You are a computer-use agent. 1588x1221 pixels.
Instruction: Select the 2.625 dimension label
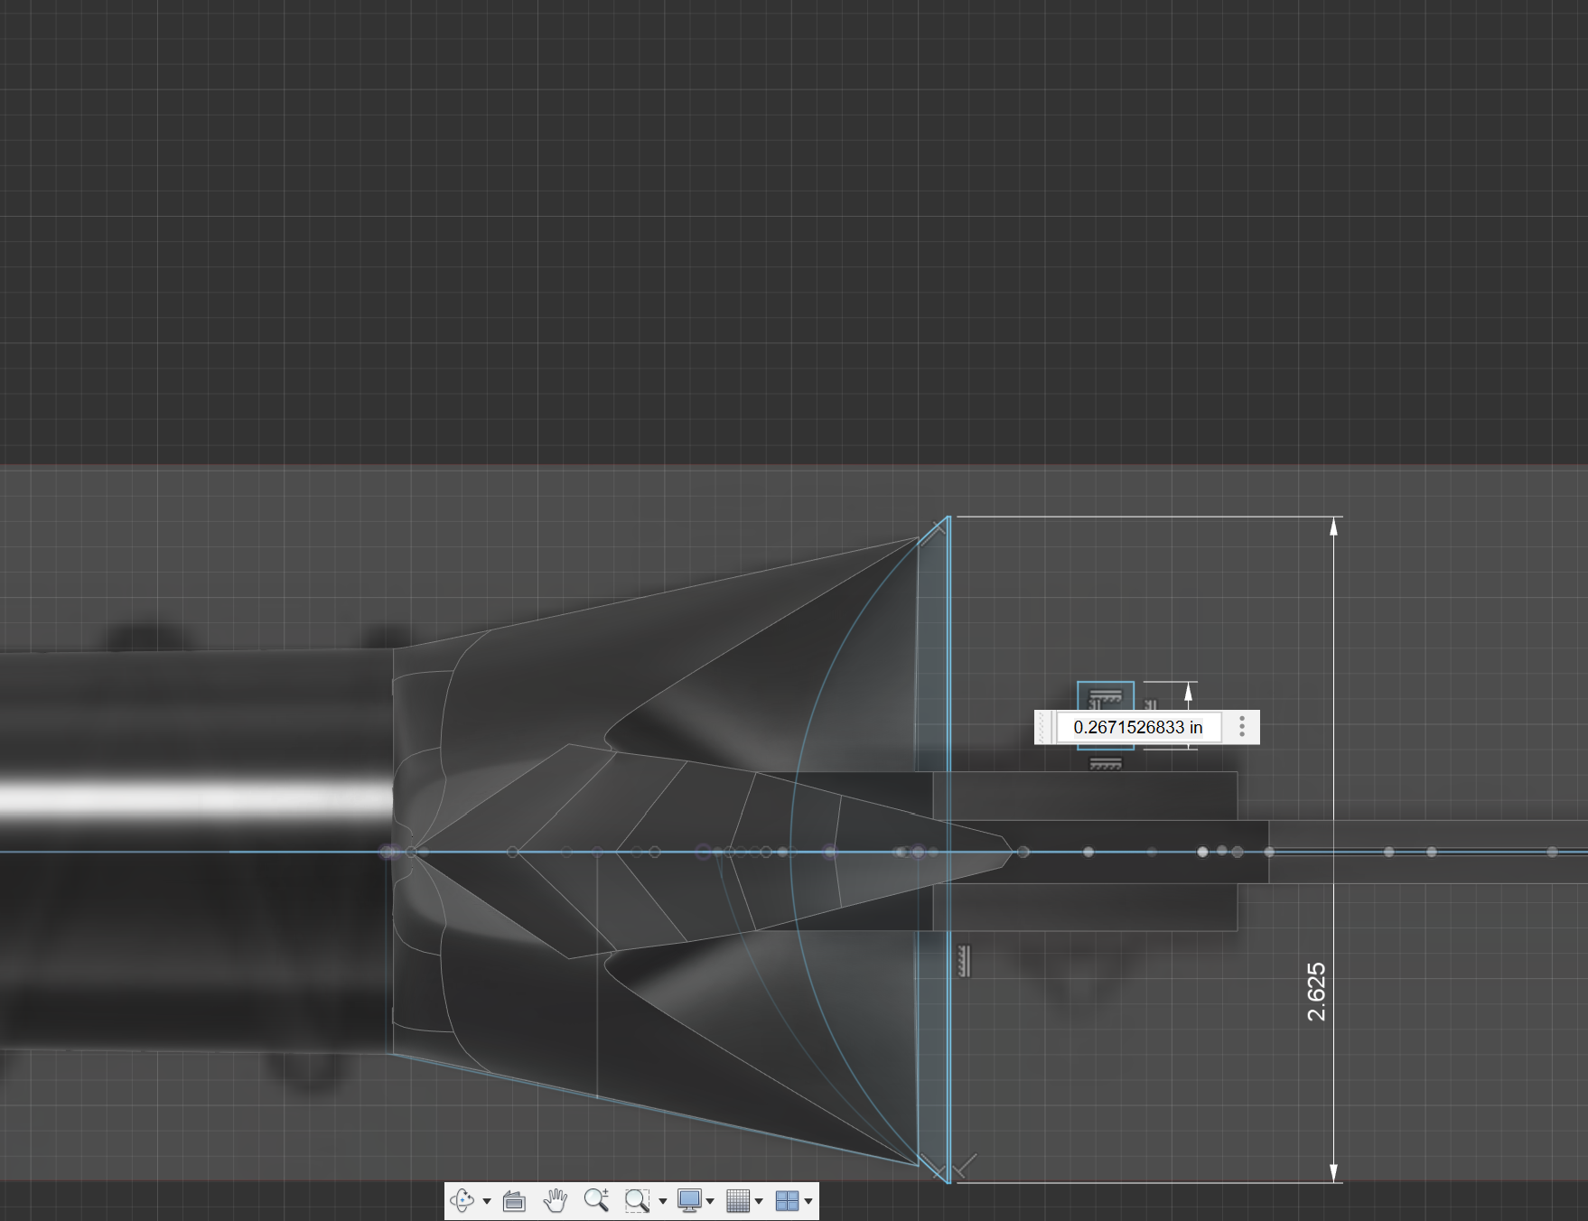pyautogui.click(x=1317, y=992)
